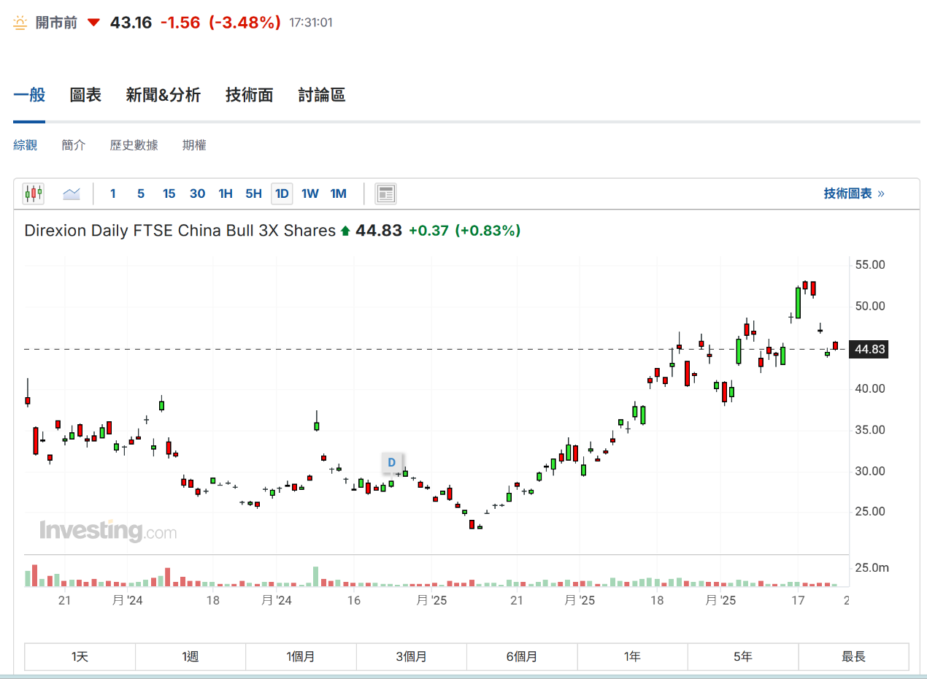Show 1週 time range
927x679 pixels.
191,656
